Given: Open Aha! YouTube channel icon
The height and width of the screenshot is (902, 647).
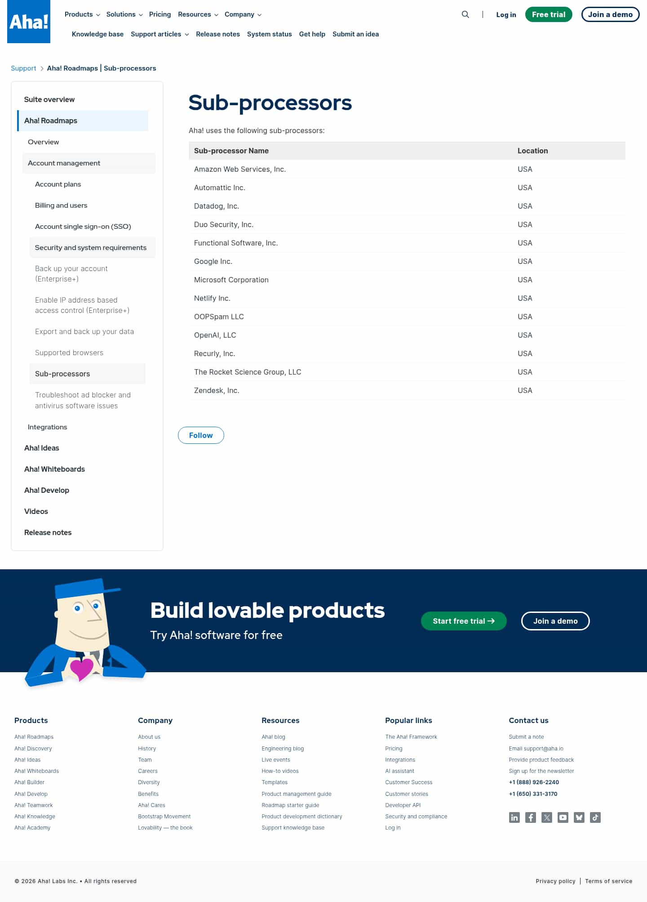Looking at the screenshot, I should [563, 817].
